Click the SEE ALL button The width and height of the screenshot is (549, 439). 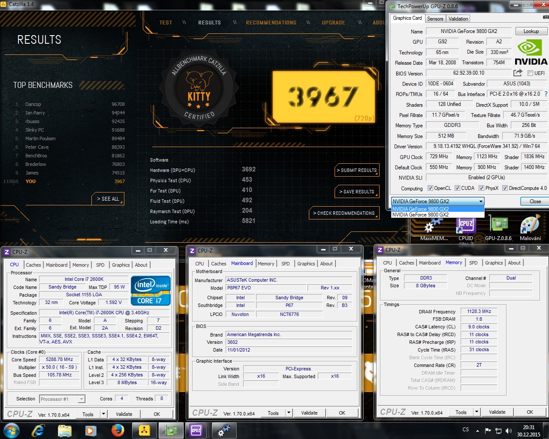coord(108,199)
